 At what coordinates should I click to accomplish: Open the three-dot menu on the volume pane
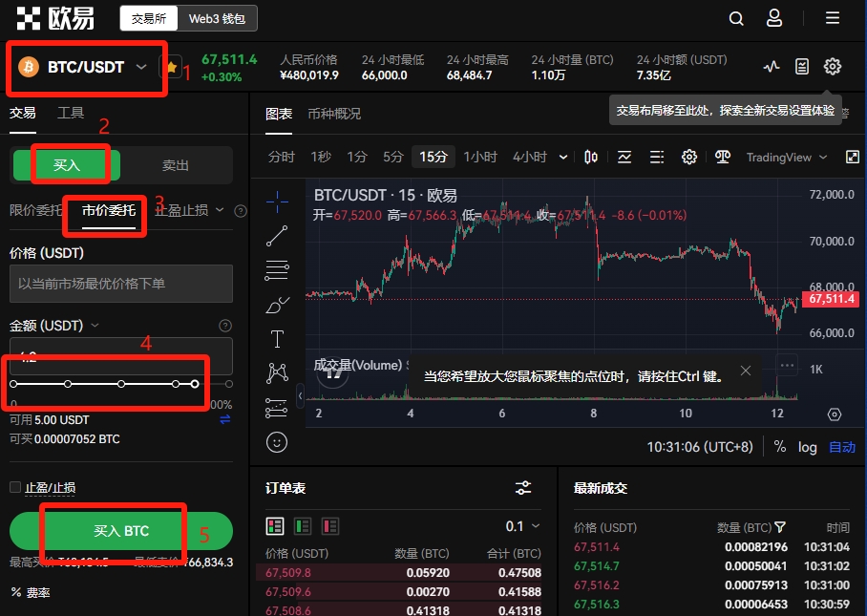[x=787, y=365]
